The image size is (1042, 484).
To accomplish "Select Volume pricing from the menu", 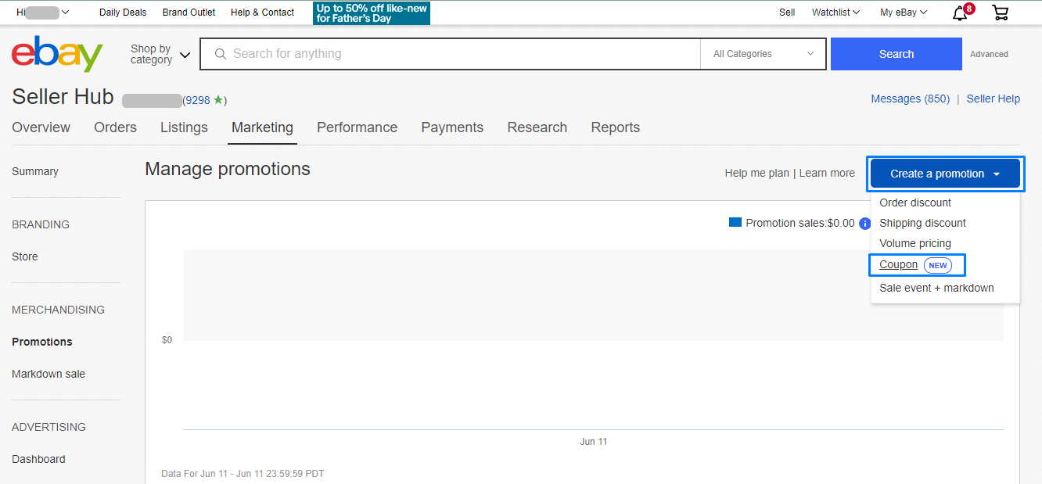I will (915, 243).
